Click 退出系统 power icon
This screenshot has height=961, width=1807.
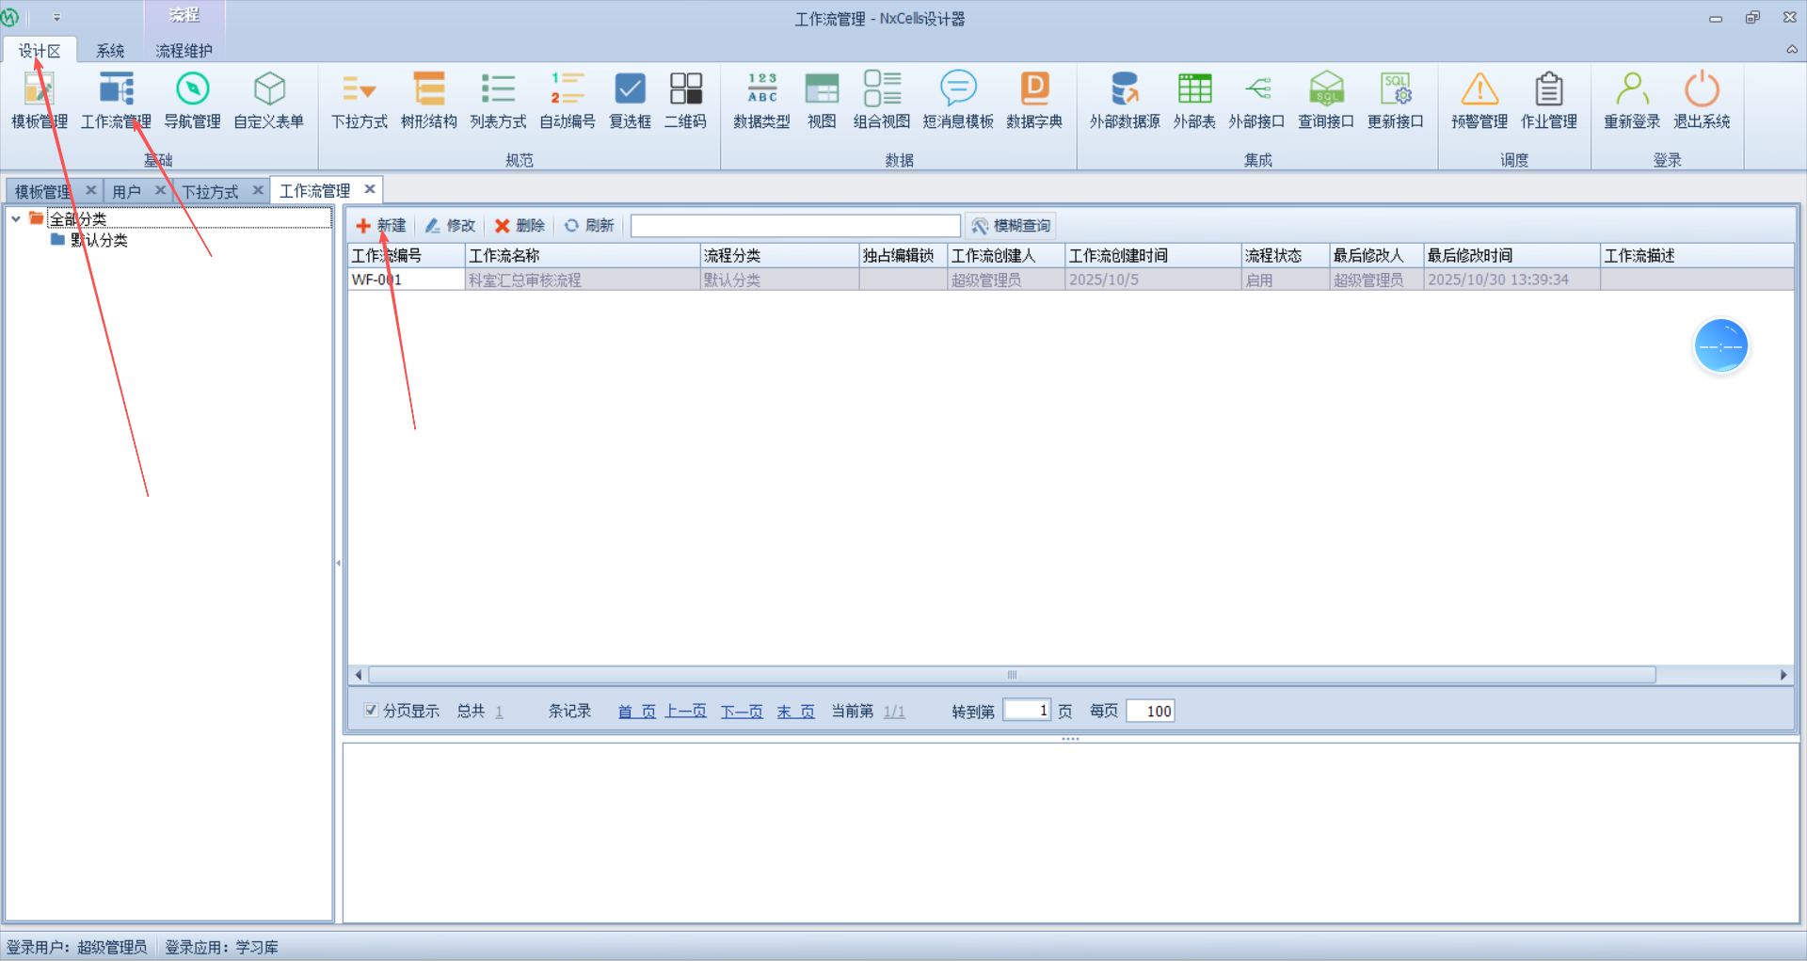[x=1701, y=90]
